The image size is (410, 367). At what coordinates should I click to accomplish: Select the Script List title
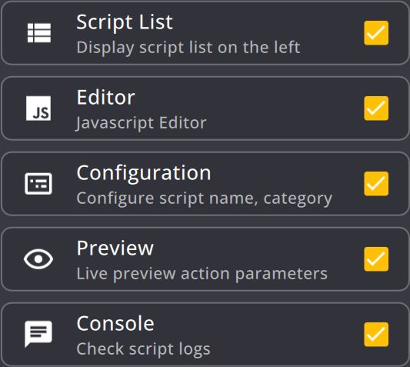point(125,22)
